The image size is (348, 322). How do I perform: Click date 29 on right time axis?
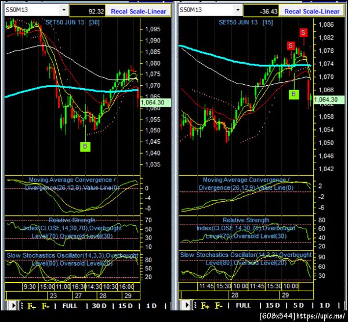tap(285, 295)
